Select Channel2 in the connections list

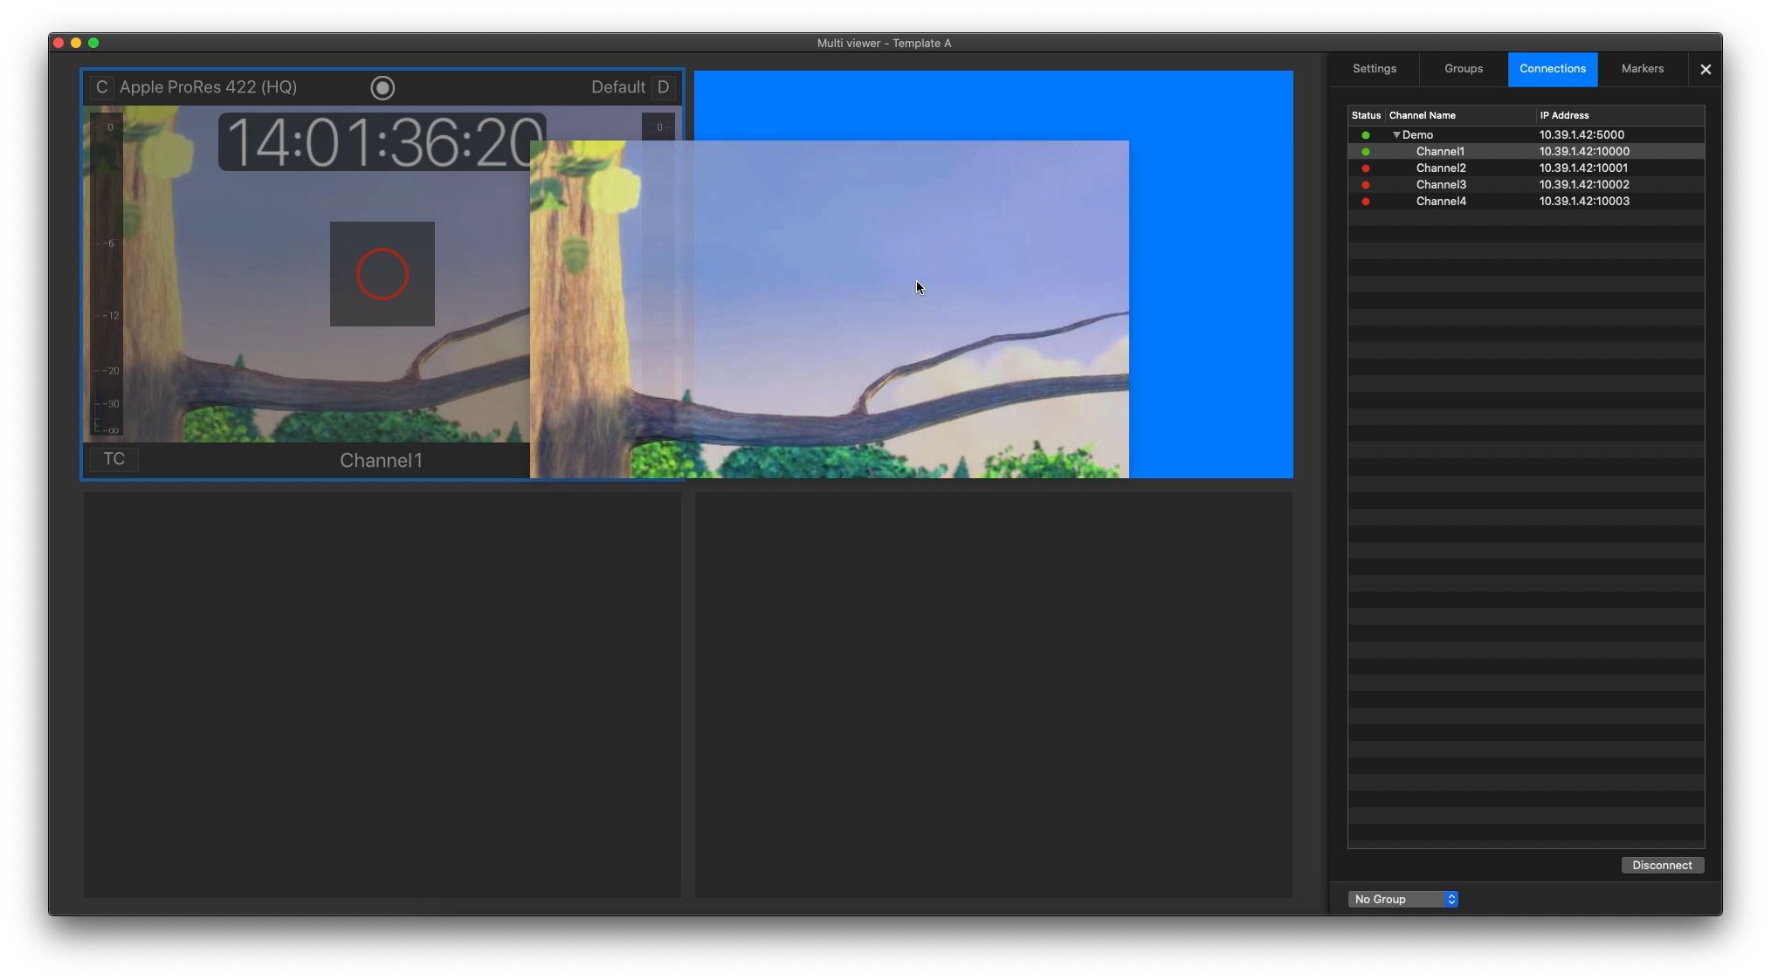click(x=1526, y=168)
